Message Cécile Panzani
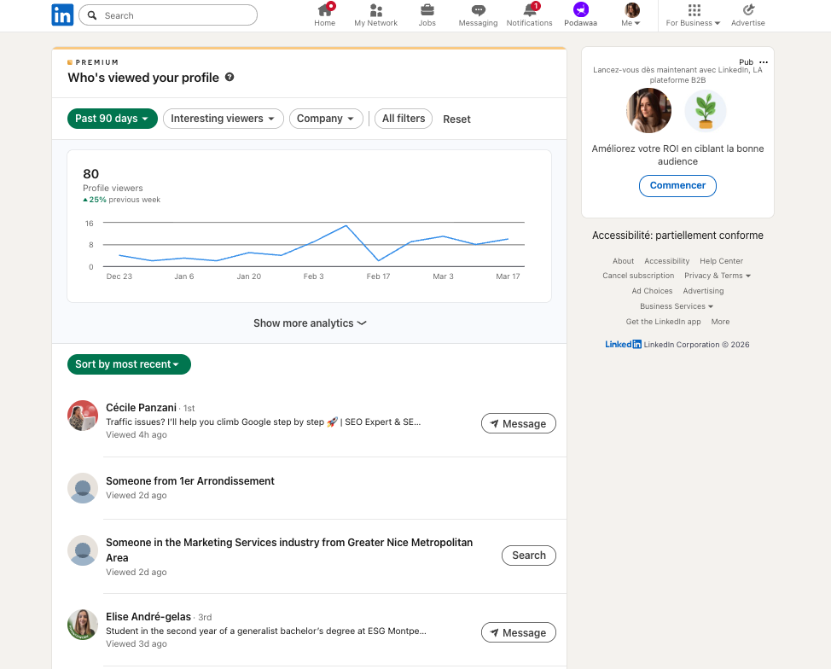Image resolution: width=831 pixels, height=669 pixels. 519,423
